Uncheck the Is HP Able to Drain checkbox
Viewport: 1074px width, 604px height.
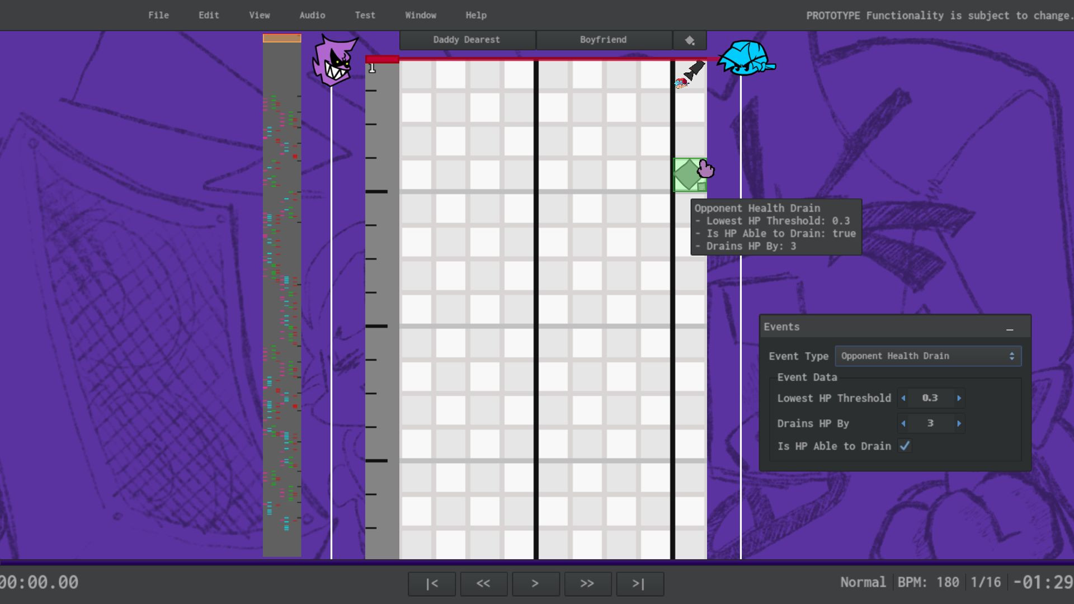905,446
